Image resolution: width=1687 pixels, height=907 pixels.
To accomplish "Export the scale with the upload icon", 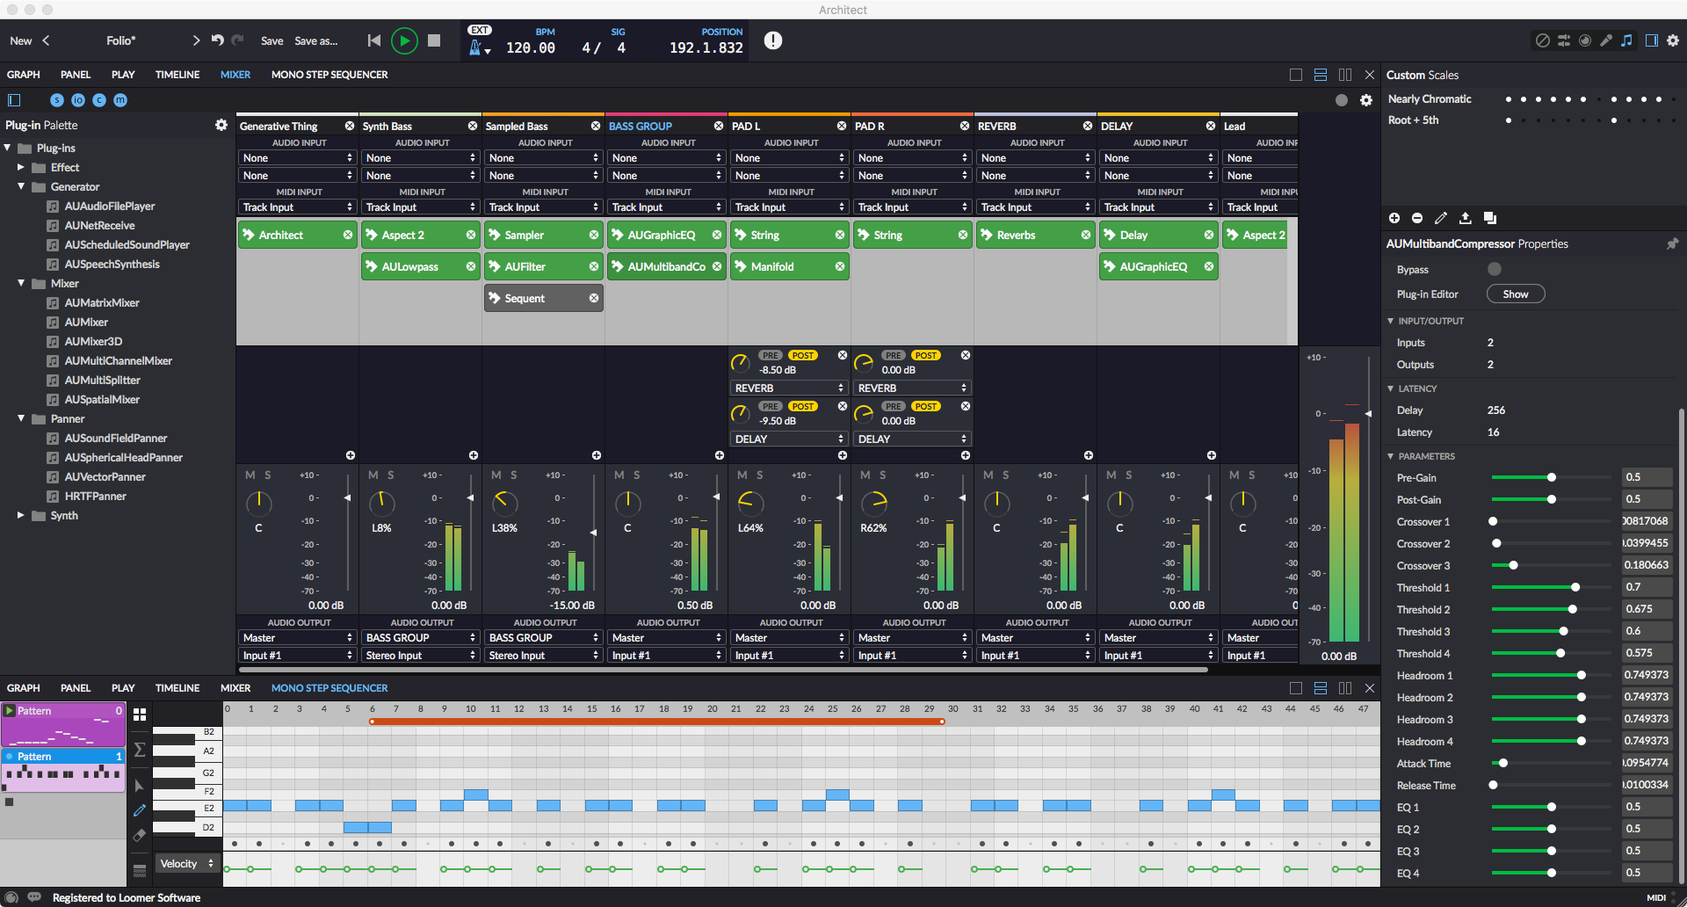I will coord(1465,218).
